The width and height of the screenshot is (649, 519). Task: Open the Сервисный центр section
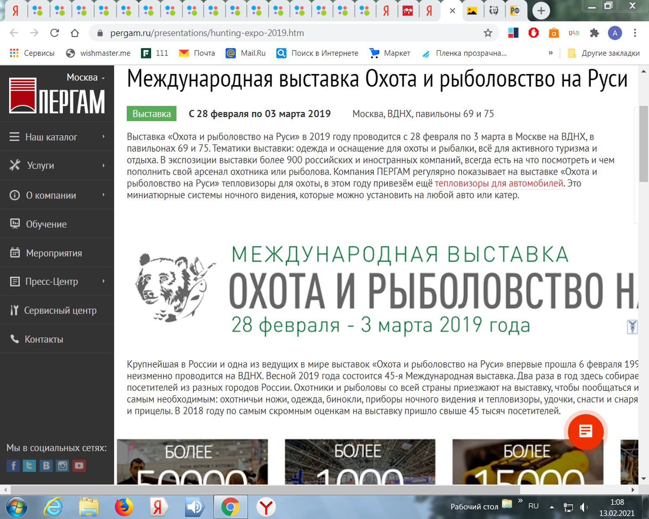pos(60,311)
